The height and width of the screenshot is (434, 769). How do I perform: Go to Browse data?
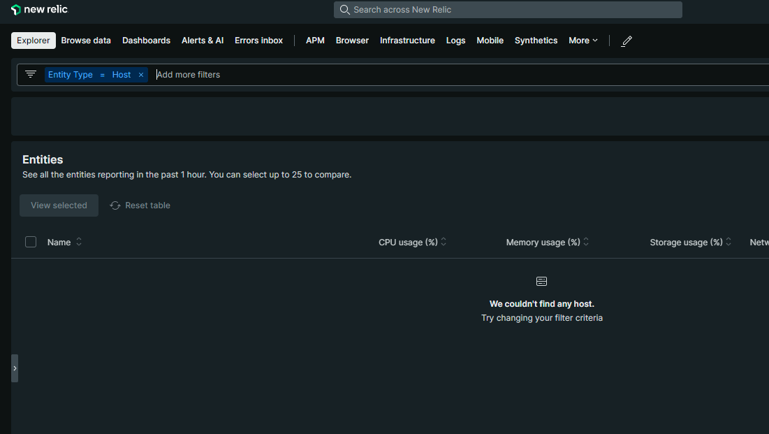86,41
